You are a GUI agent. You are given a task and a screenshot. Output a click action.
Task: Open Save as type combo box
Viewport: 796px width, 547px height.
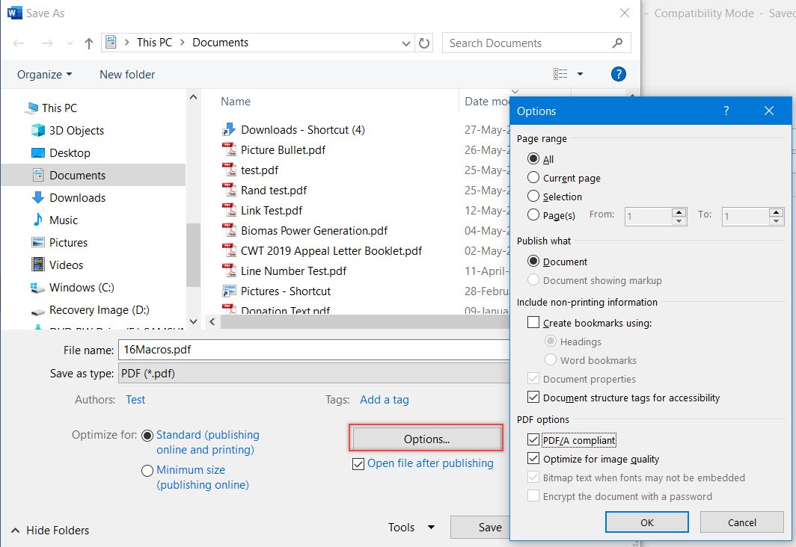click(313, 374)
